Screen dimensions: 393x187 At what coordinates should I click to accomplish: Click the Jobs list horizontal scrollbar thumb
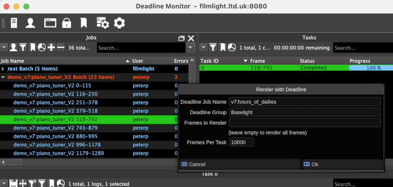(15, 162)
